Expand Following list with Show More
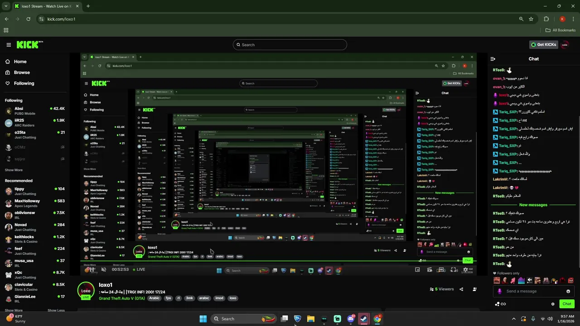The height and width of the screenshot is (326, 580). click(14, 170)
